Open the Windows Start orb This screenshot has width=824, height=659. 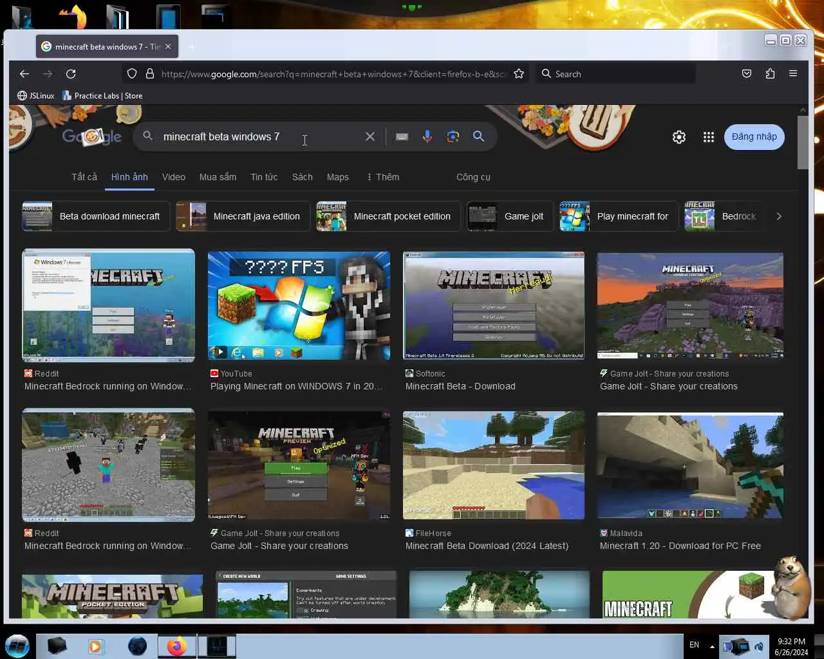click(17, 645)
